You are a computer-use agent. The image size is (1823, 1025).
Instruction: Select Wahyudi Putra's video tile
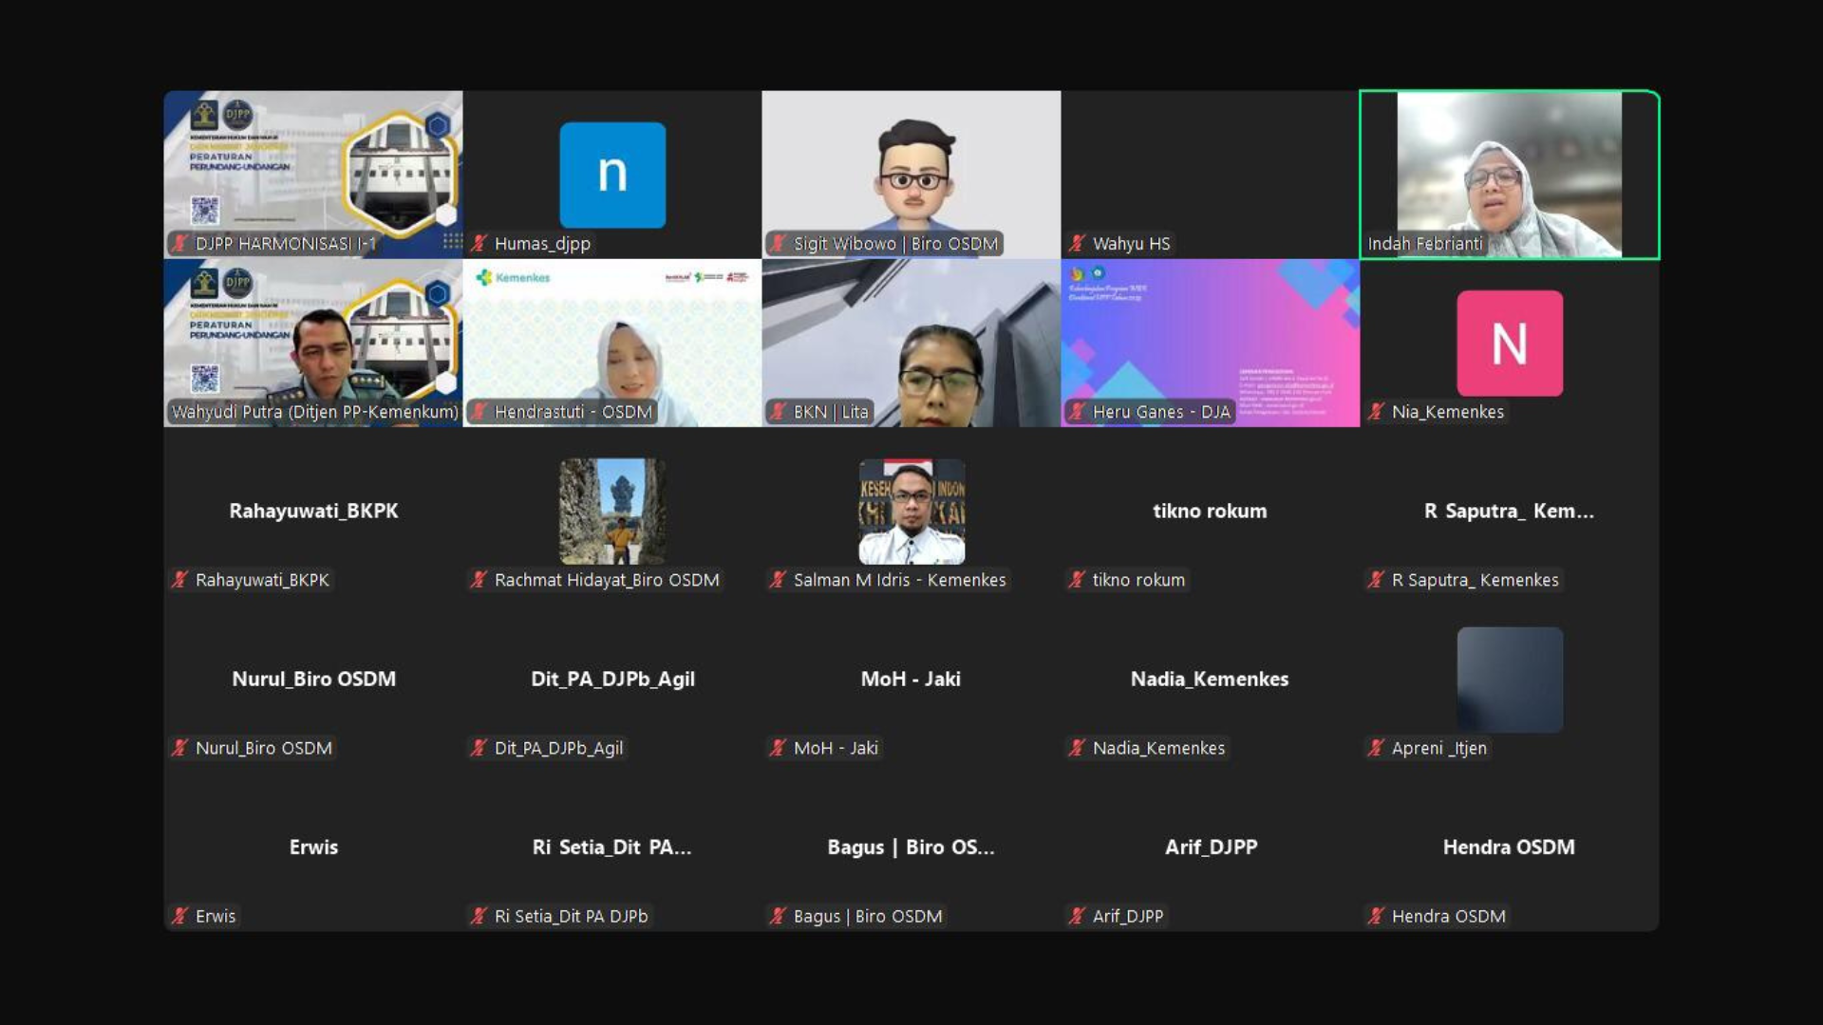[313, 343]
